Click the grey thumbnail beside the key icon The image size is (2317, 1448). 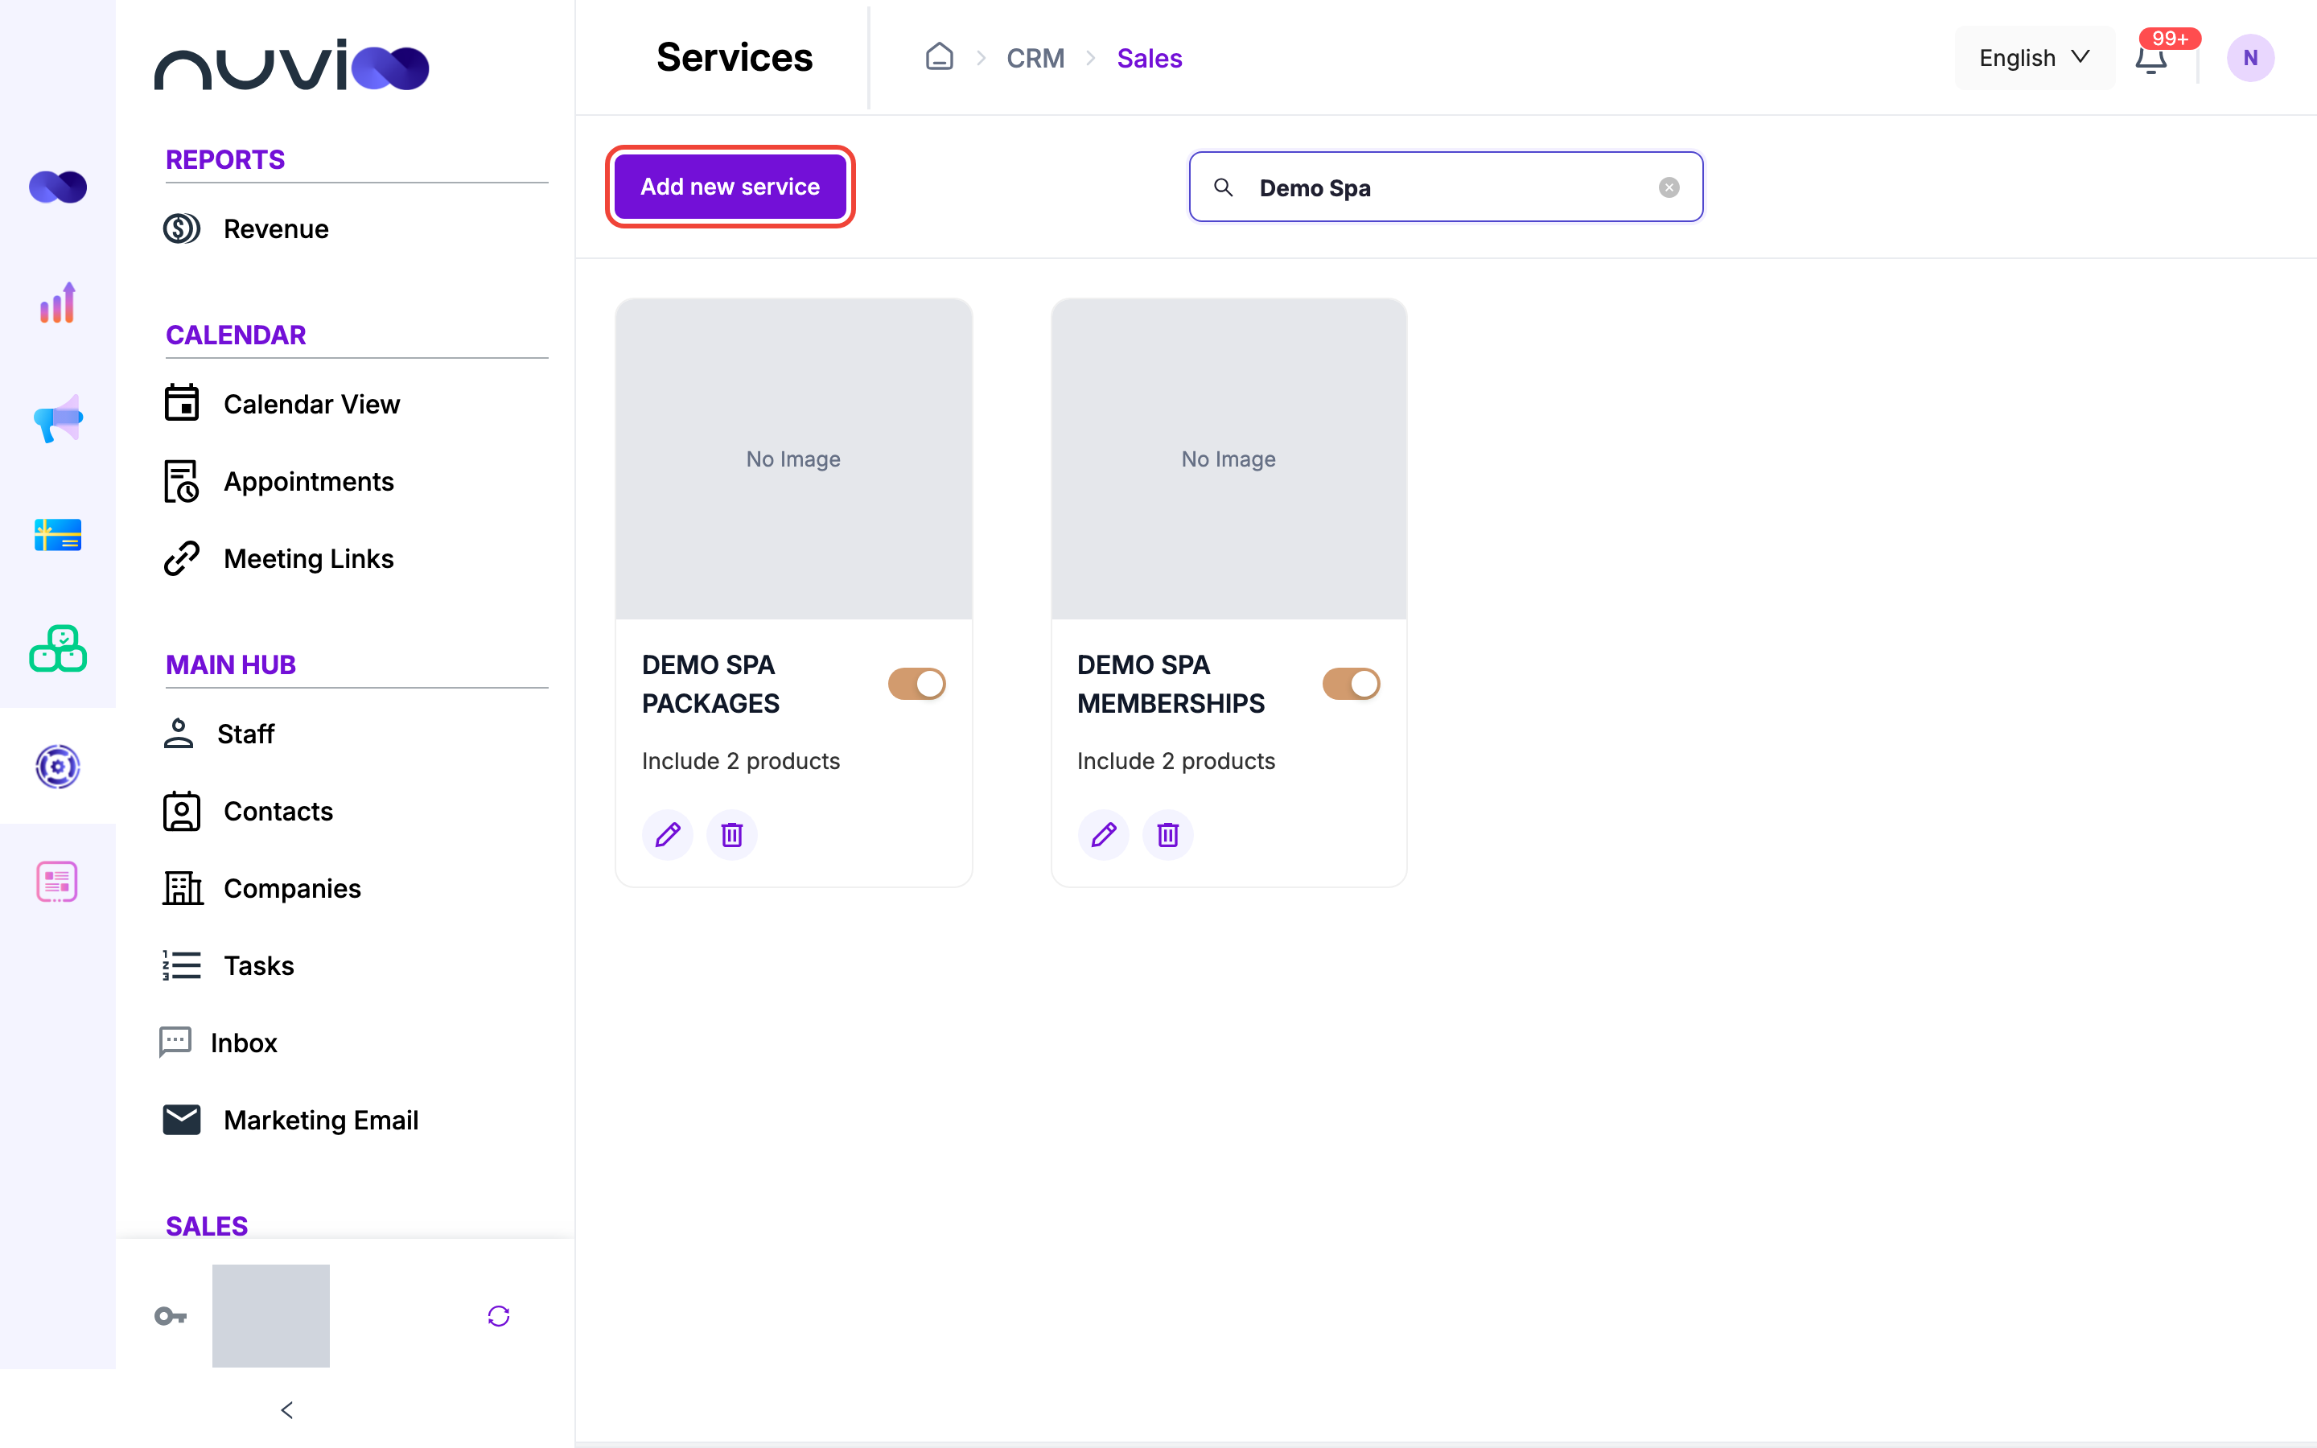tap(271, 1316)
